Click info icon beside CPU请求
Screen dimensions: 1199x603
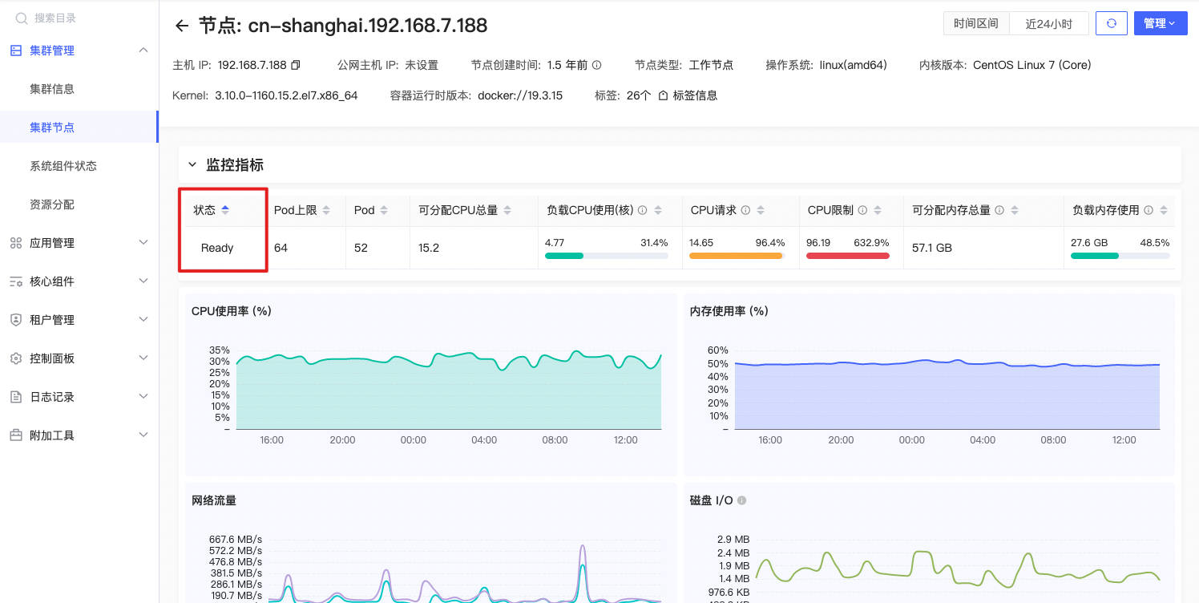click(x=745, y=210)
